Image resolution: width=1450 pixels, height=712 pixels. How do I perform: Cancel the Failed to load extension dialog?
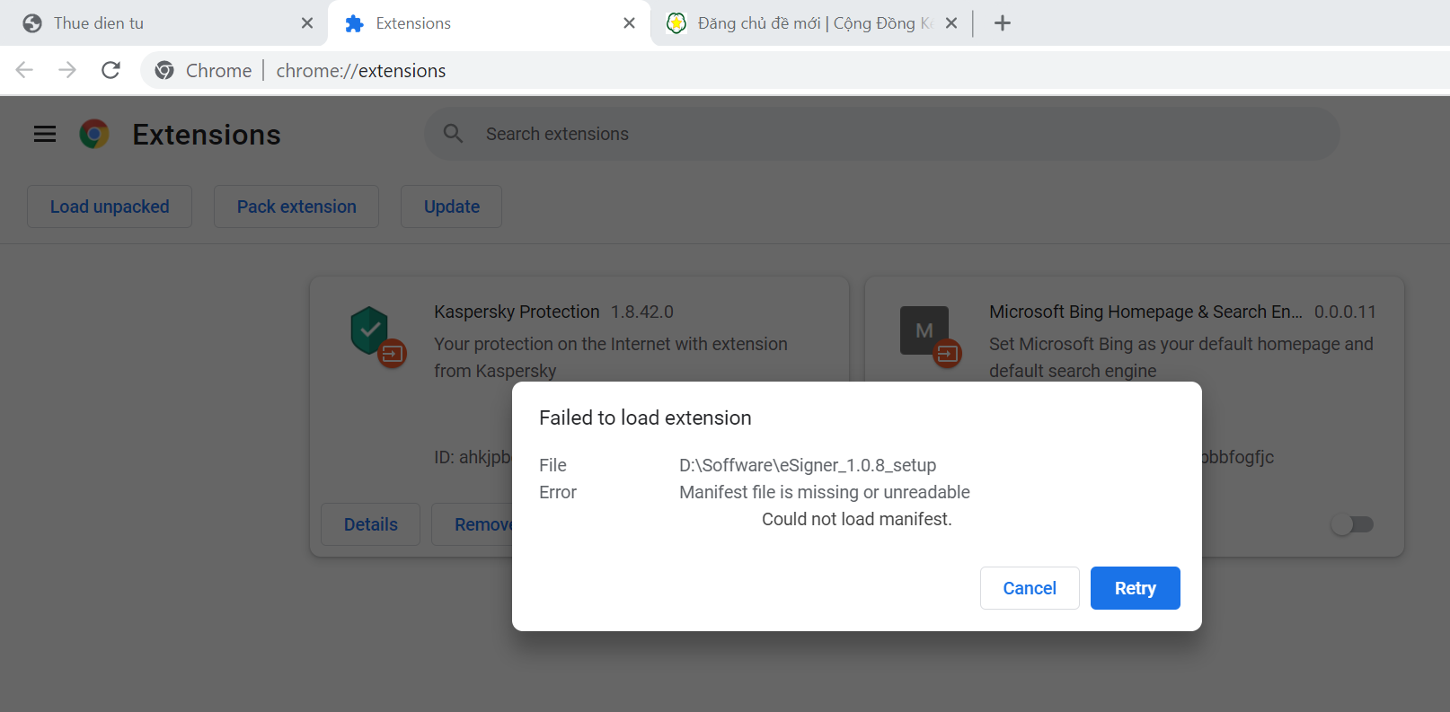click(x=1029, y=588)
